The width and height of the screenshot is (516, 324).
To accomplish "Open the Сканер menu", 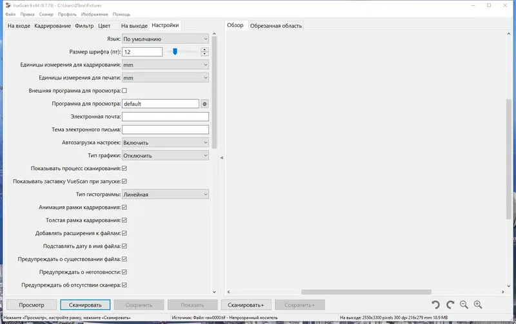I will (46, 14).
